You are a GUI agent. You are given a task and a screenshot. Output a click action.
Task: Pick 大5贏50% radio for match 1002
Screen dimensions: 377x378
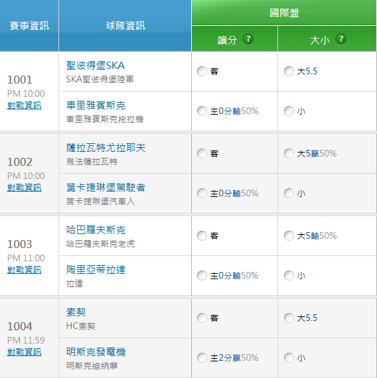[x=289, y=154]
